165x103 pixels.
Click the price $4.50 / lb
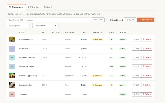coord(83,58)
